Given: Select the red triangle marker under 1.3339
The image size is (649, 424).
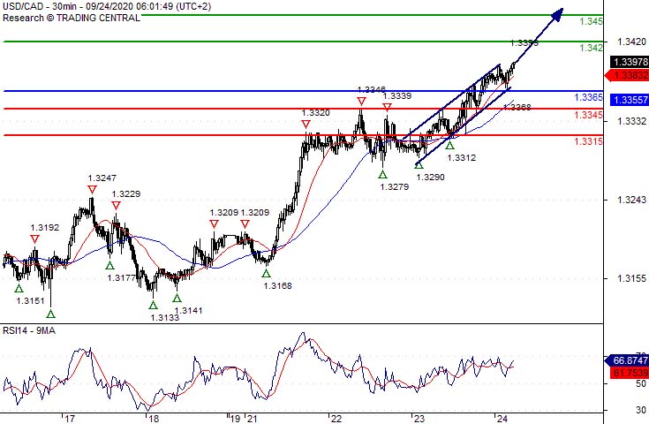Looking at the screenshot, I should pos(387,107).
